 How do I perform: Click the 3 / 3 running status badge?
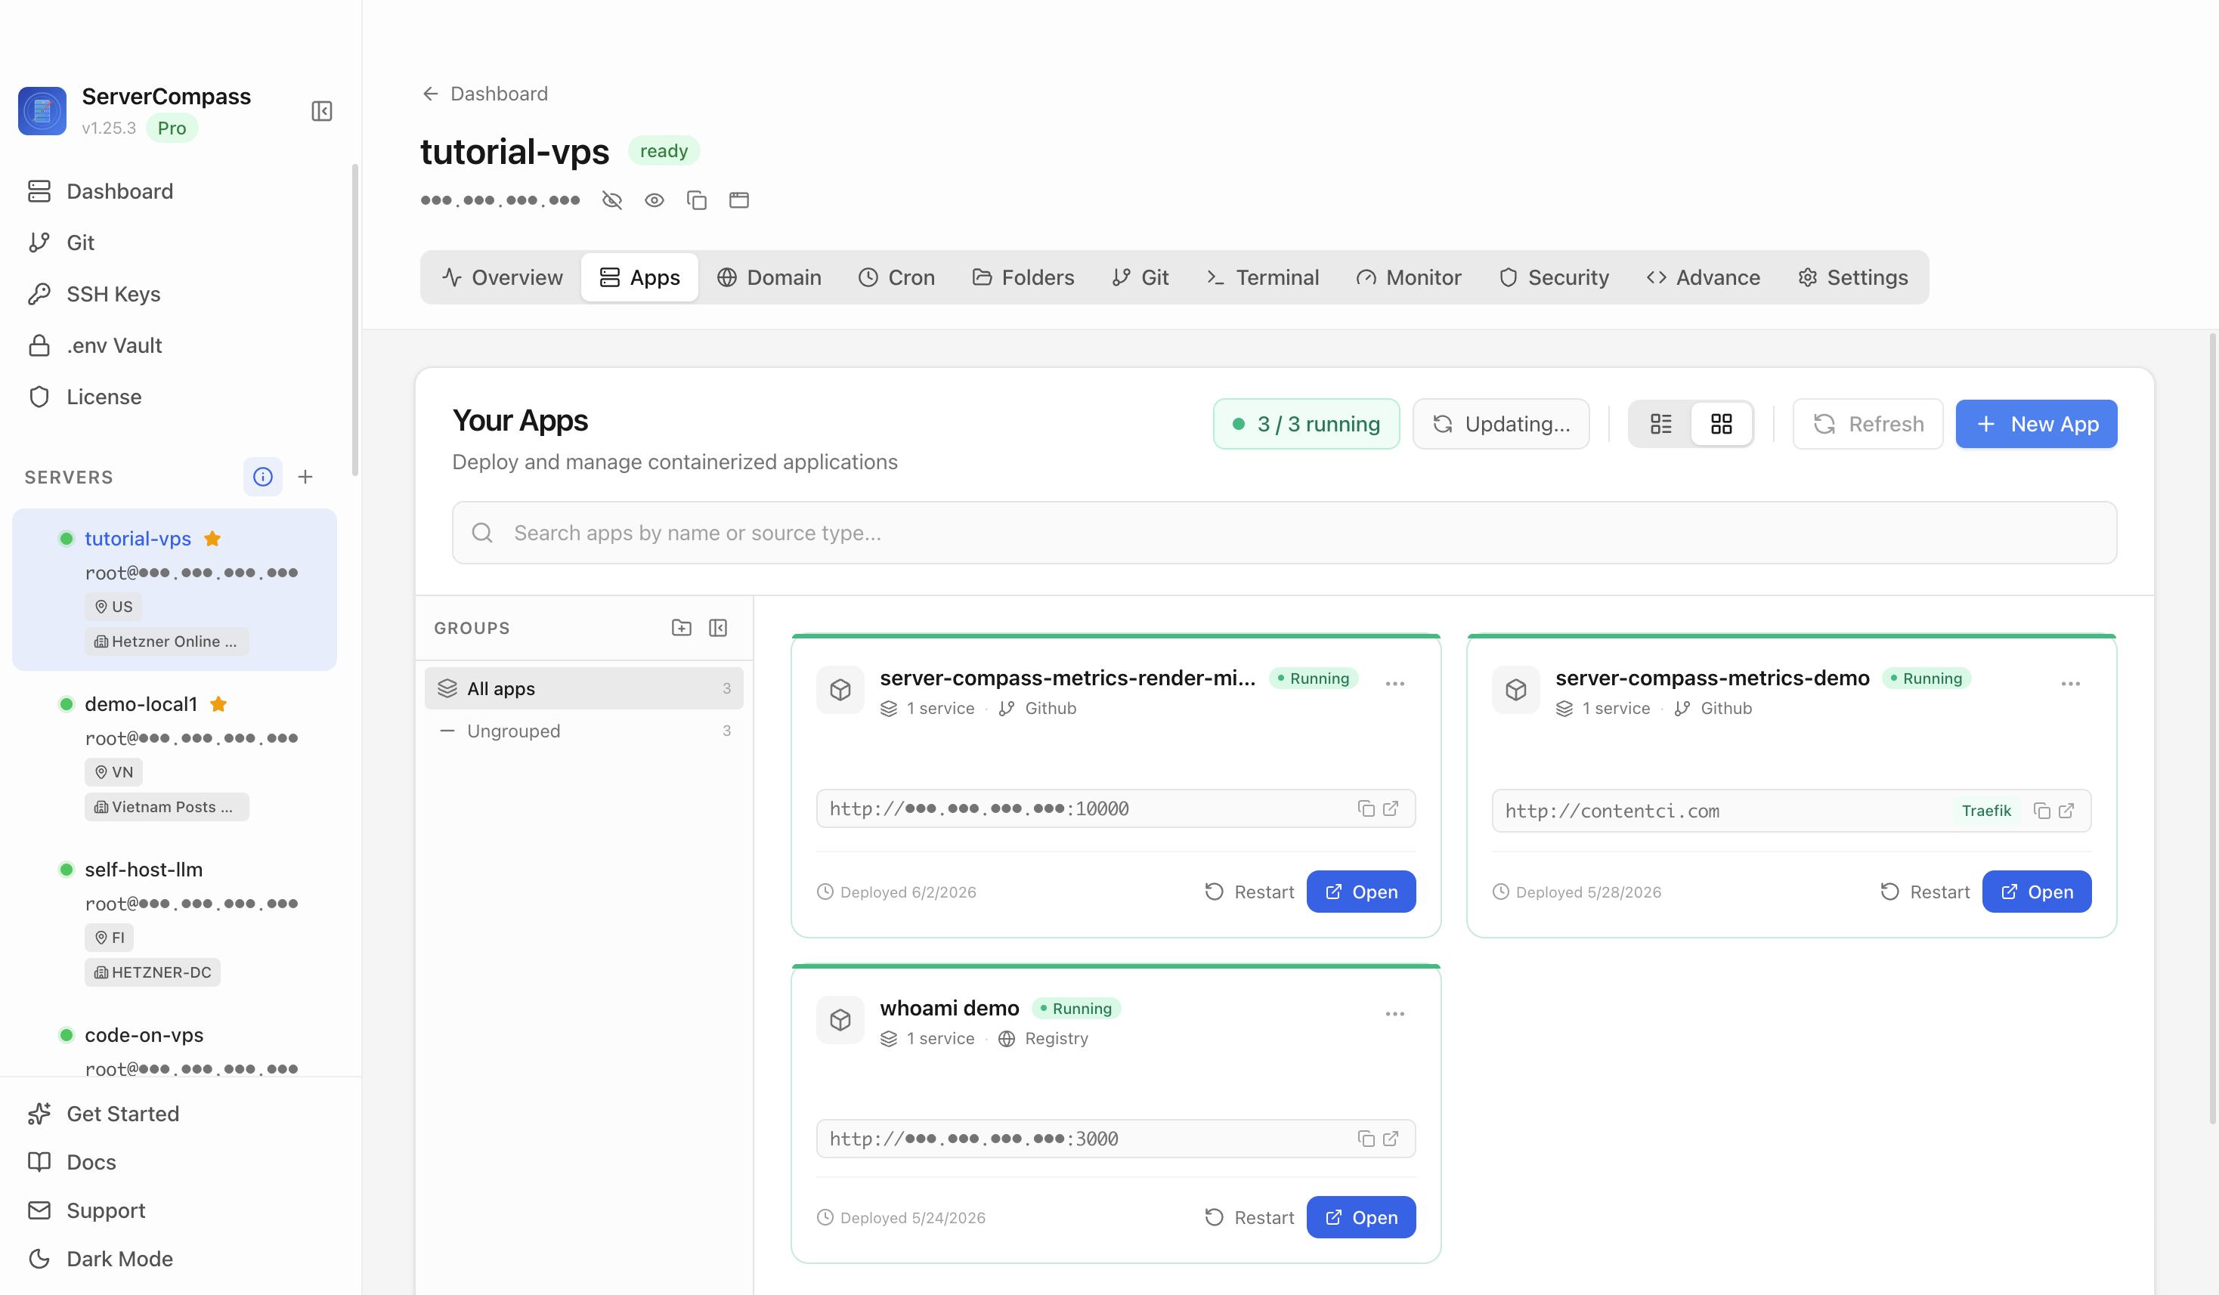[1306, 425]
